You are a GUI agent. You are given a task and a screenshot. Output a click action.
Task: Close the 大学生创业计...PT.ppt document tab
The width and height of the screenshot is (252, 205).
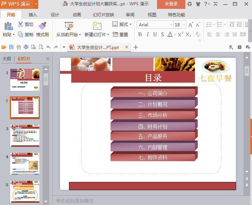pyautogui.click(x=127, y=47)
